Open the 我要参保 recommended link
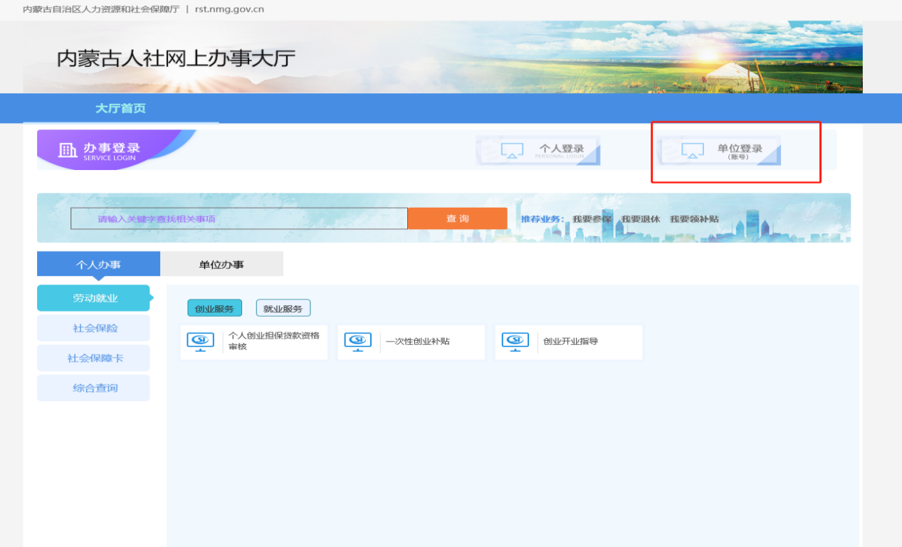902x547 pixels. [x=592, y=219]
